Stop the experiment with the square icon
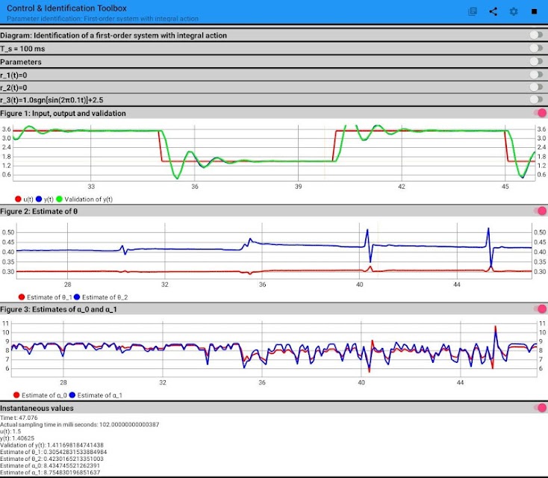The width and height of the screenshot is (548, 478). pos(534,11)
